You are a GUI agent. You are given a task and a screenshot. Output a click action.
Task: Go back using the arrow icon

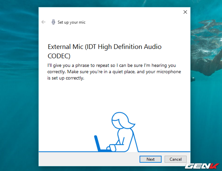tap(43, 22)
